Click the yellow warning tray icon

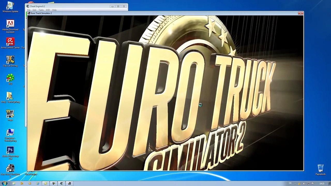coord(299,183)
